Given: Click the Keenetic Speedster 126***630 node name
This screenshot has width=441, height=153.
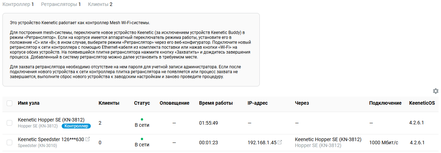Looking at the screenshot, I should pos(51,139).
